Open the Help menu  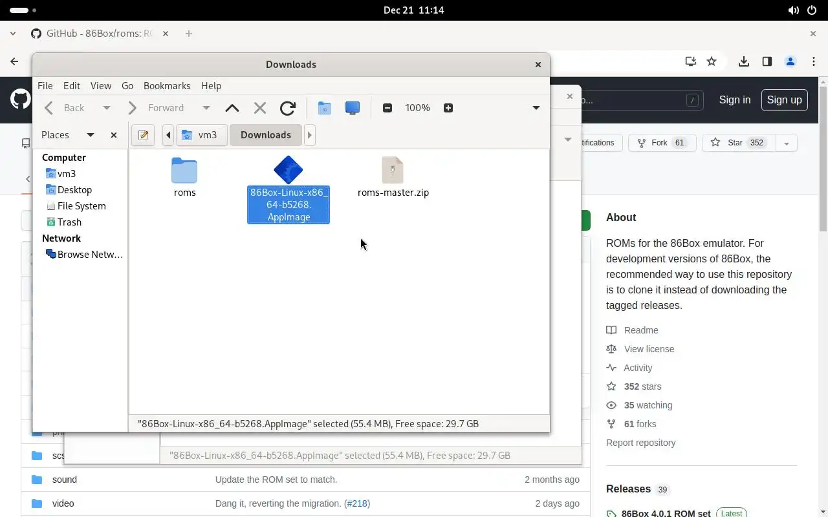211,85
